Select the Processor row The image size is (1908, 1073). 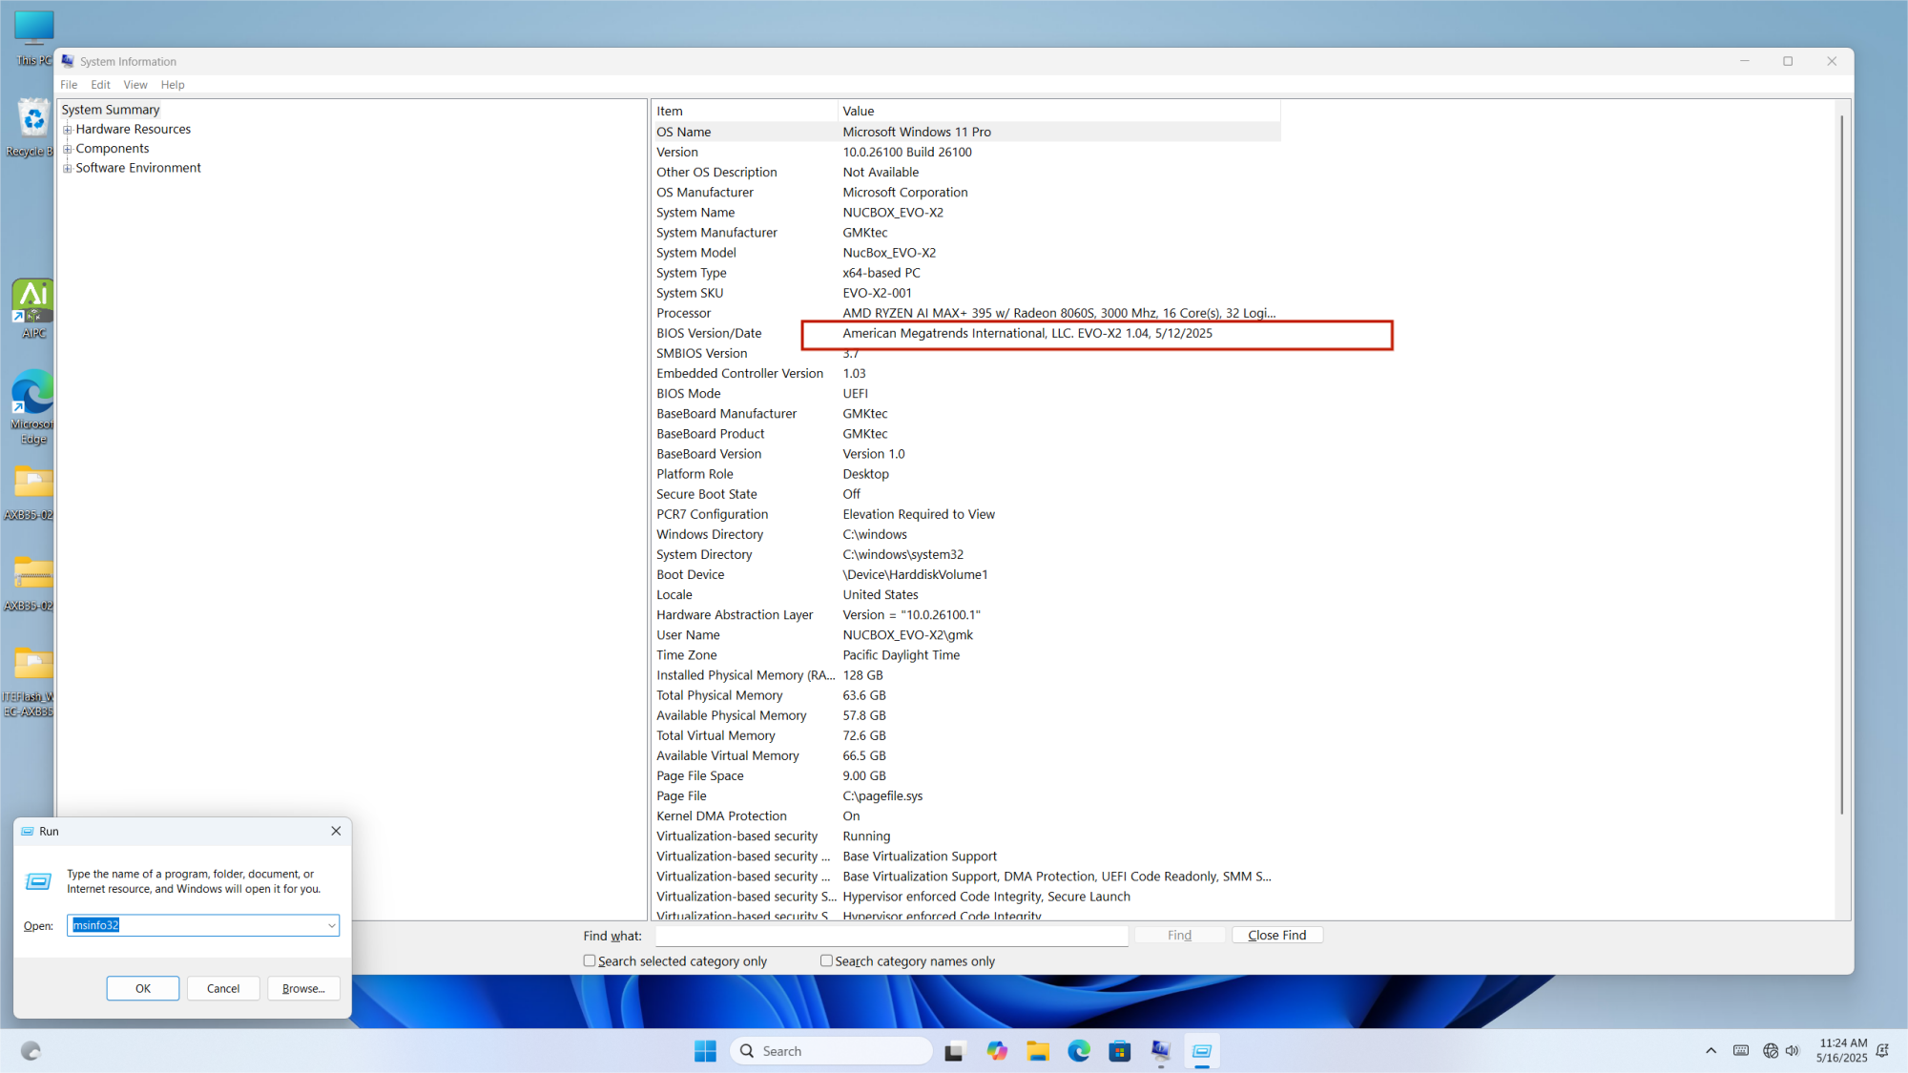[x=966, y=313]
